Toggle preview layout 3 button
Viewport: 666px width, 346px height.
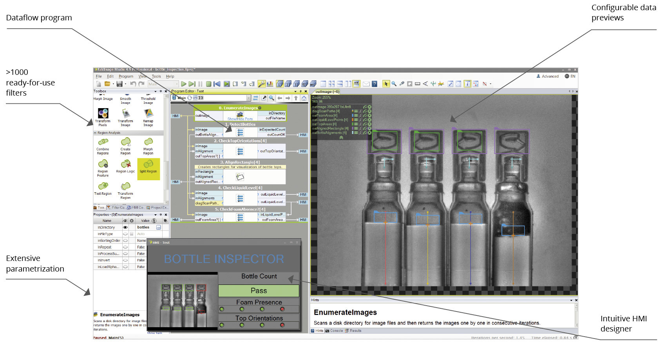pos(297,84)
